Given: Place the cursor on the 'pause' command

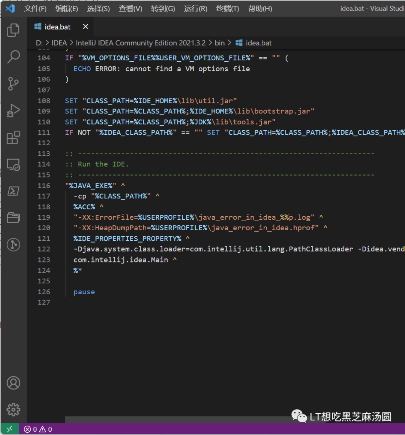Looking at the screenshot, I should click(84, 292).
